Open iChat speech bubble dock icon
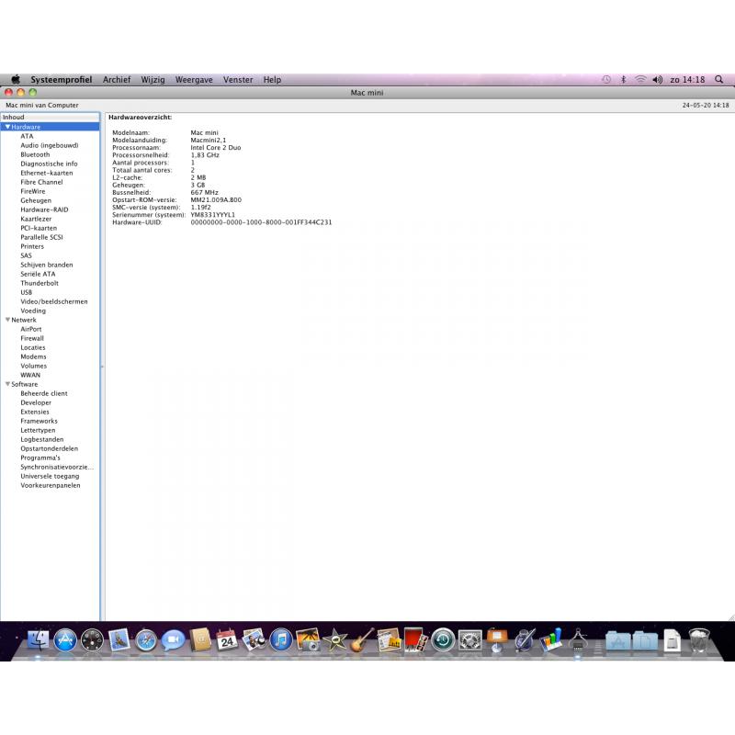 173,640
